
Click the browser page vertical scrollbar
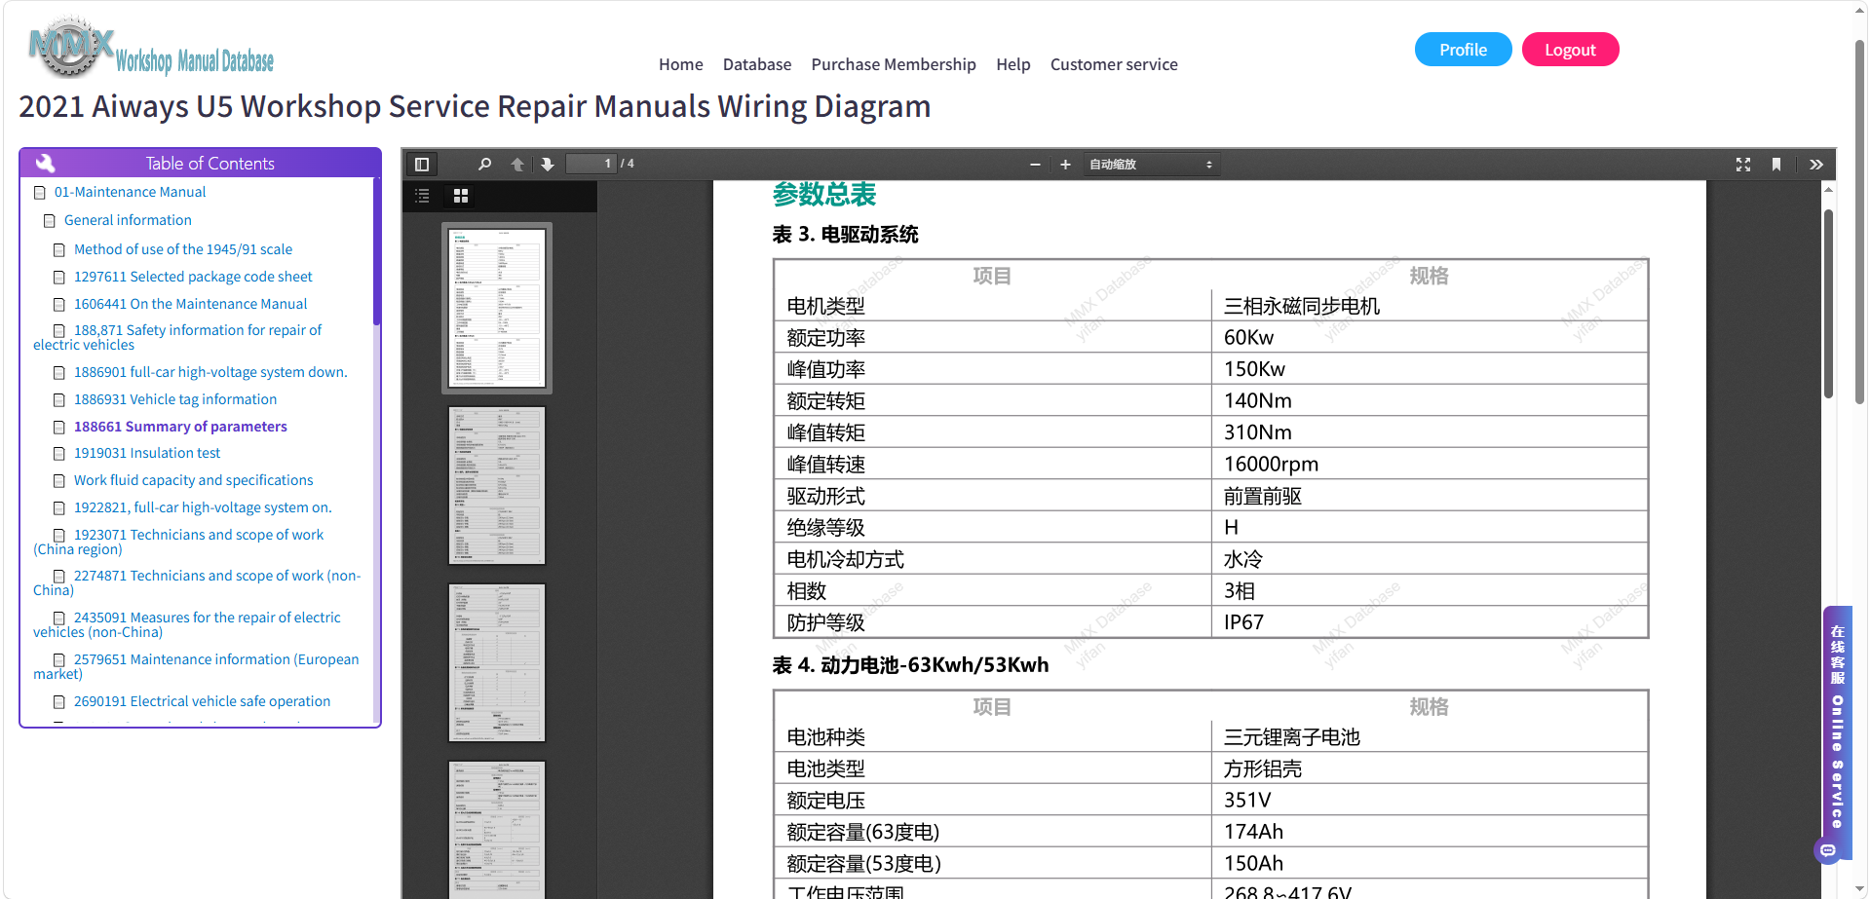pos(1860,222)
